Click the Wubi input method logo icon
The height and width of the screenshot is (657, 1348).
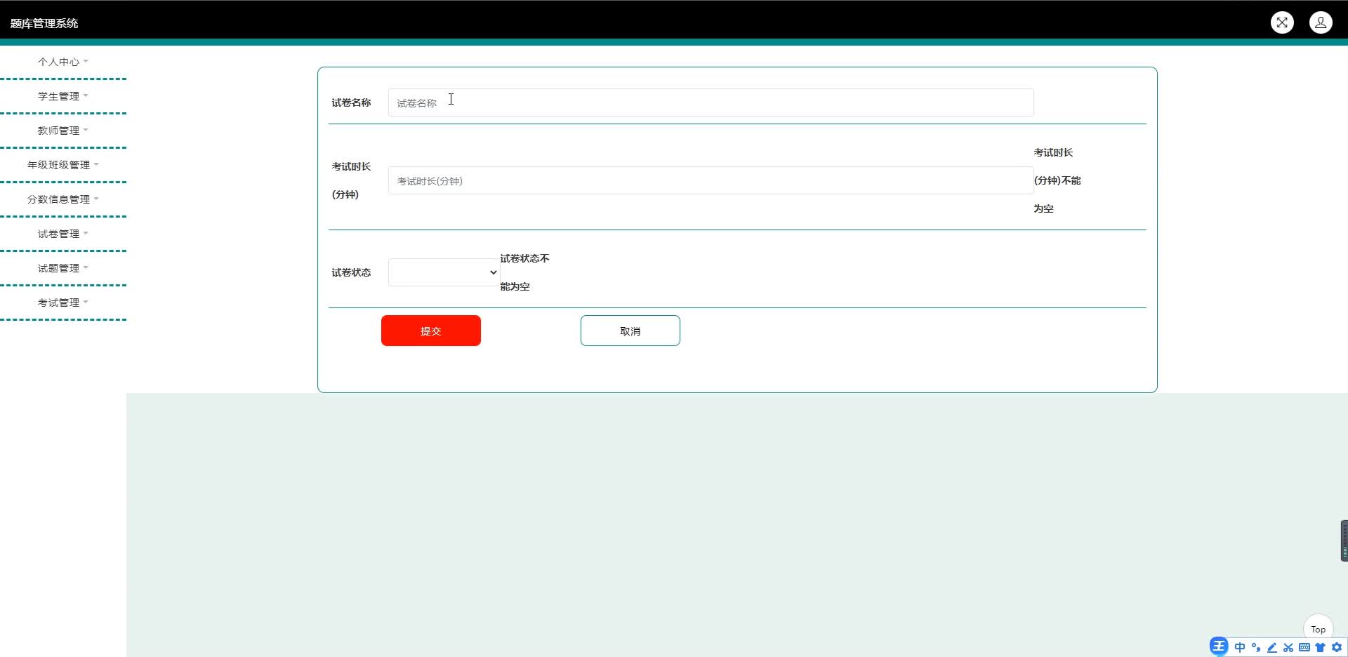point(1219,646)
